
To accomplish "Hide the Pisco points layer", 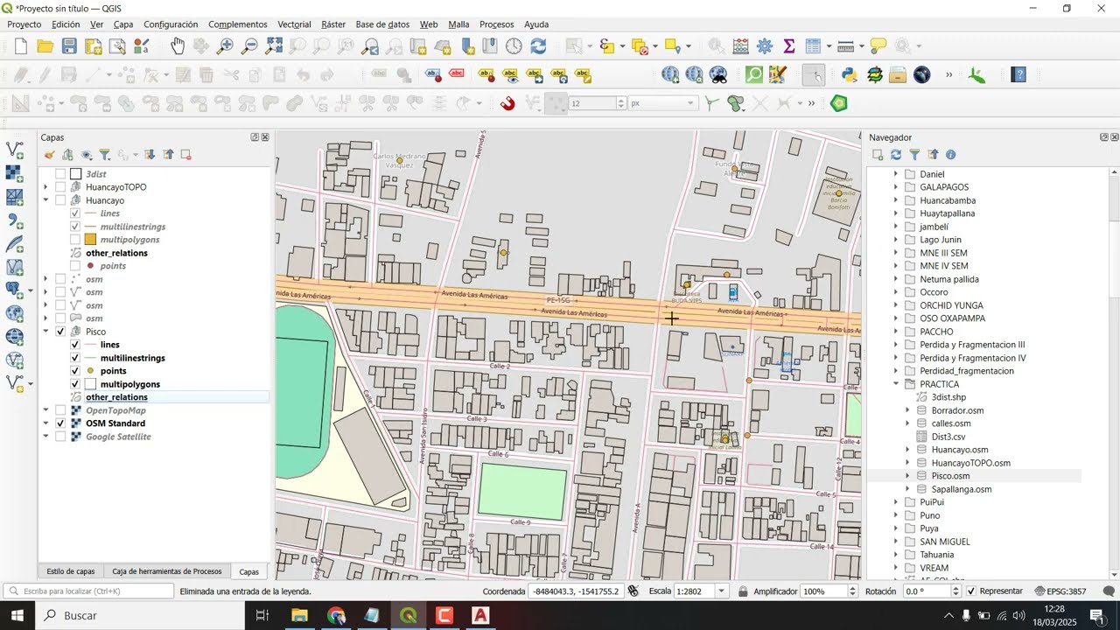I will click(75, 371).
